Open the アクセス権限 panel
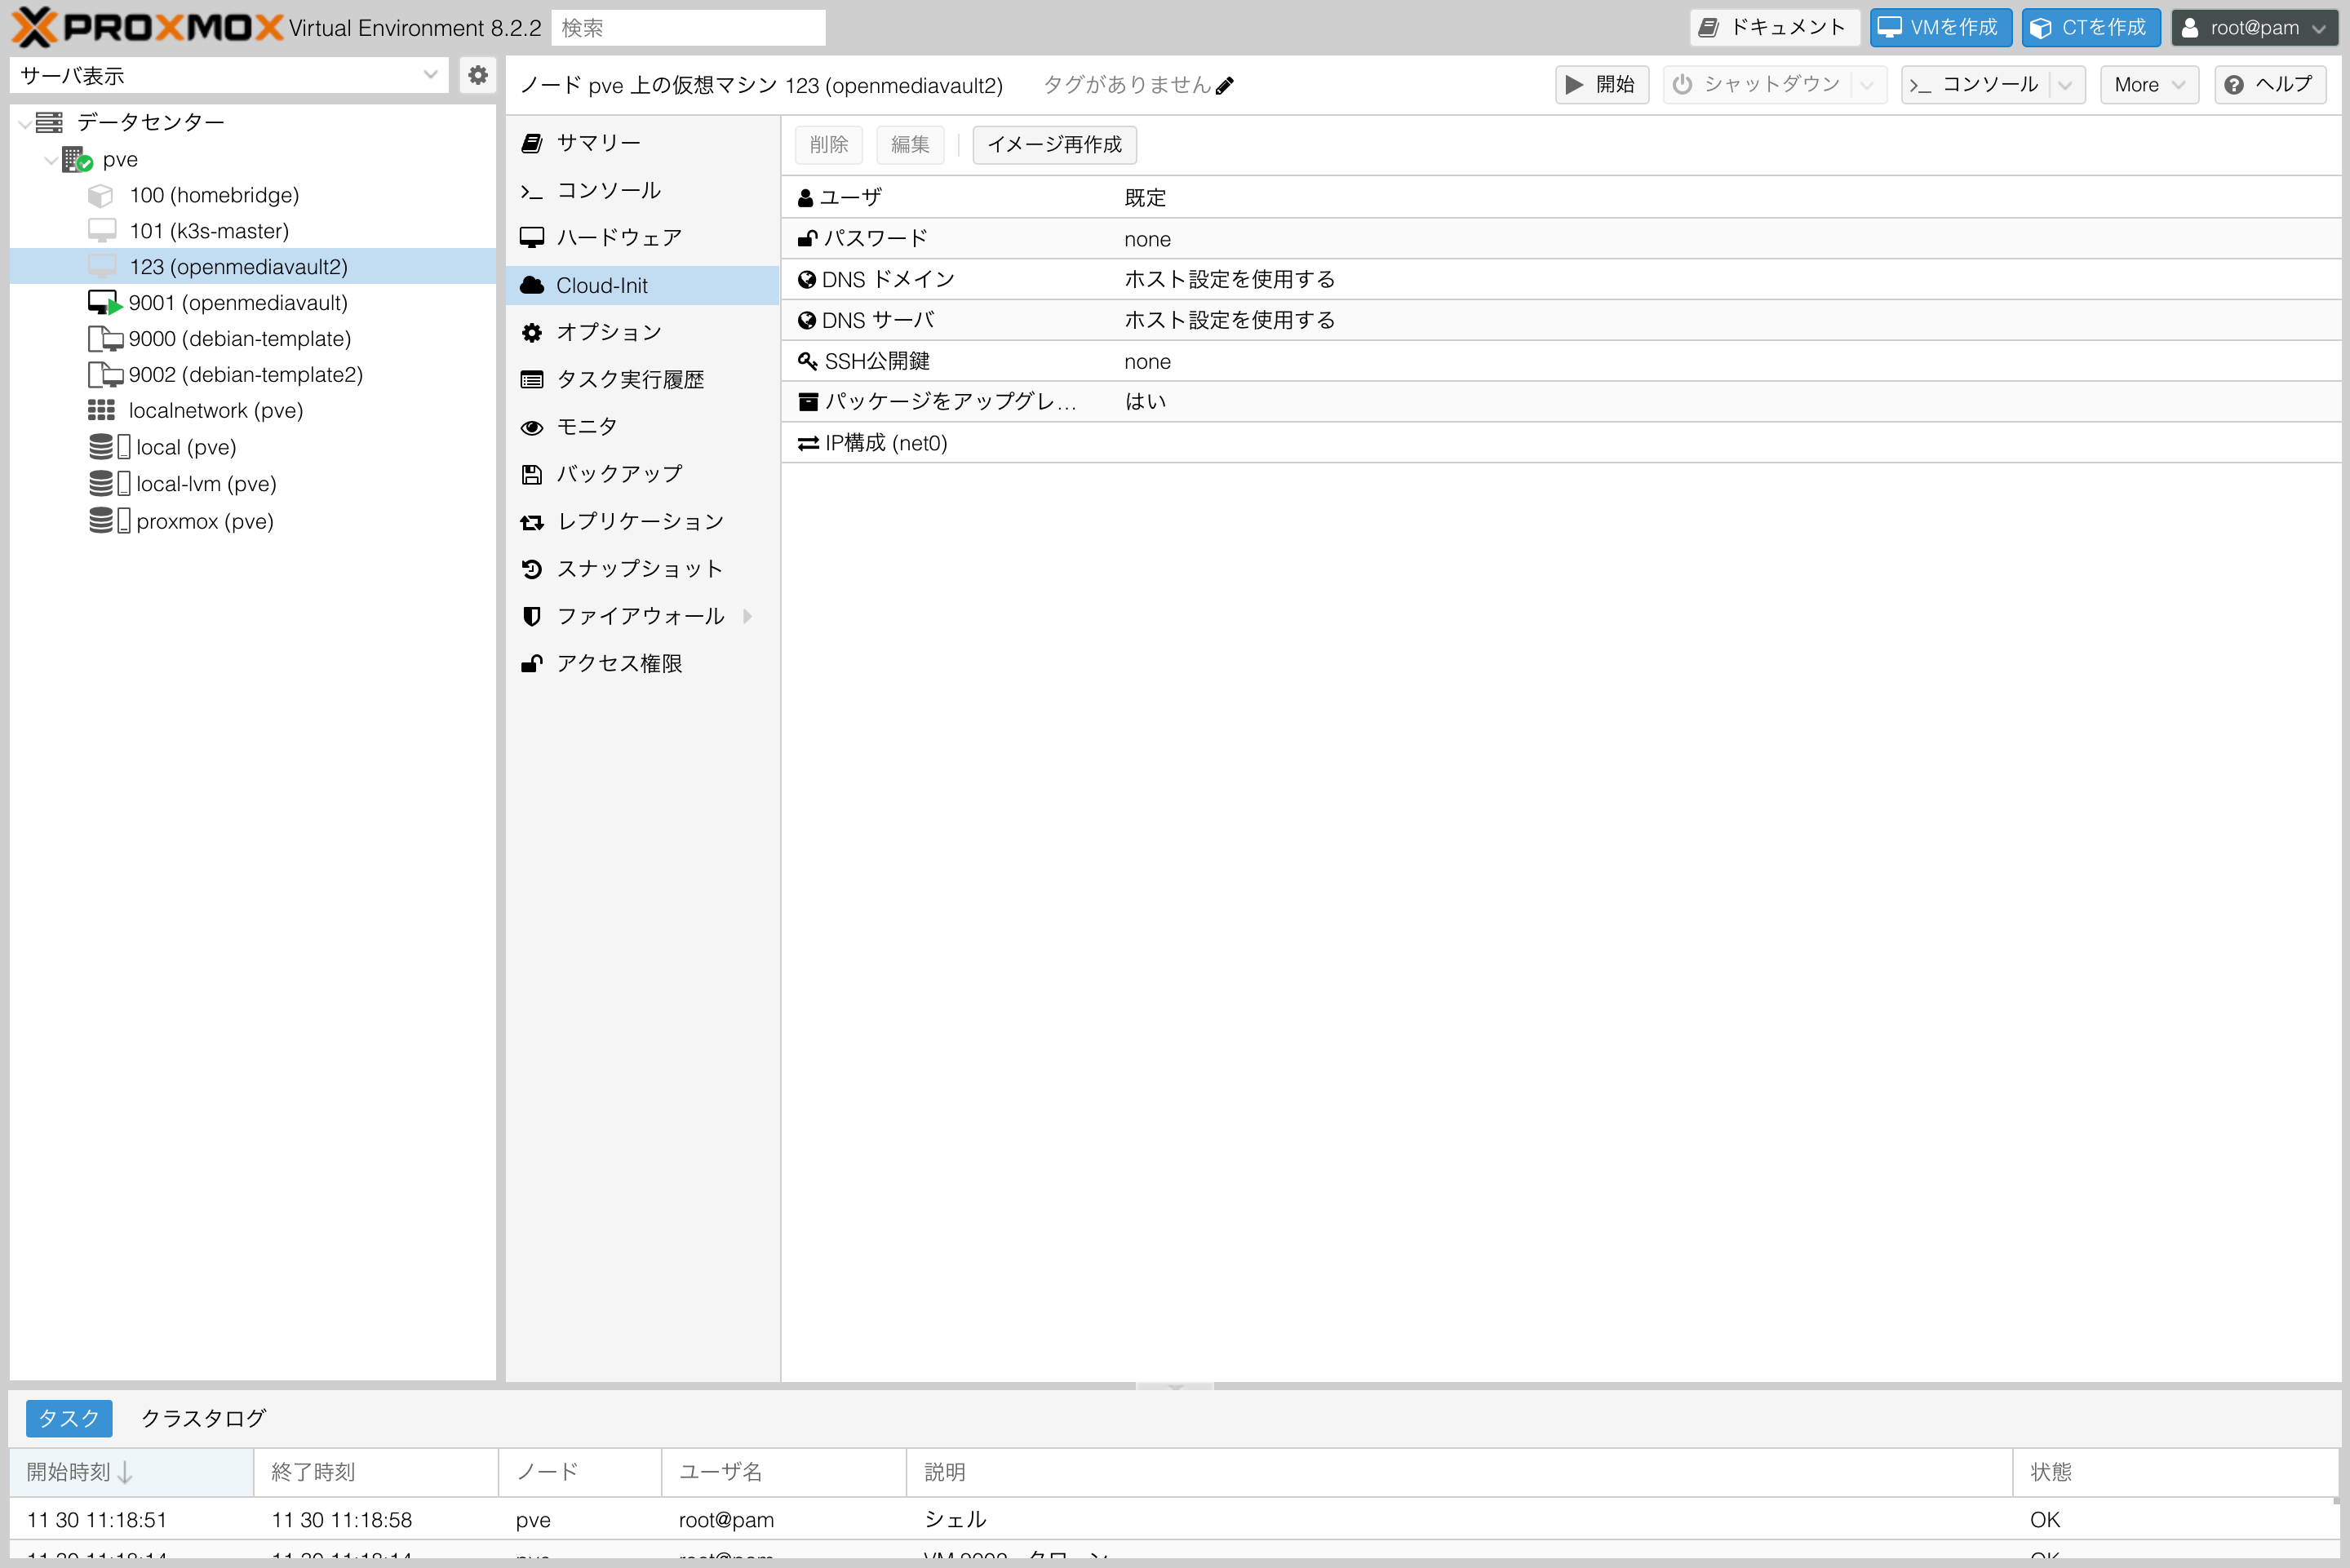This screenshot has width=2350, height=1568. (x=620, y=663)
